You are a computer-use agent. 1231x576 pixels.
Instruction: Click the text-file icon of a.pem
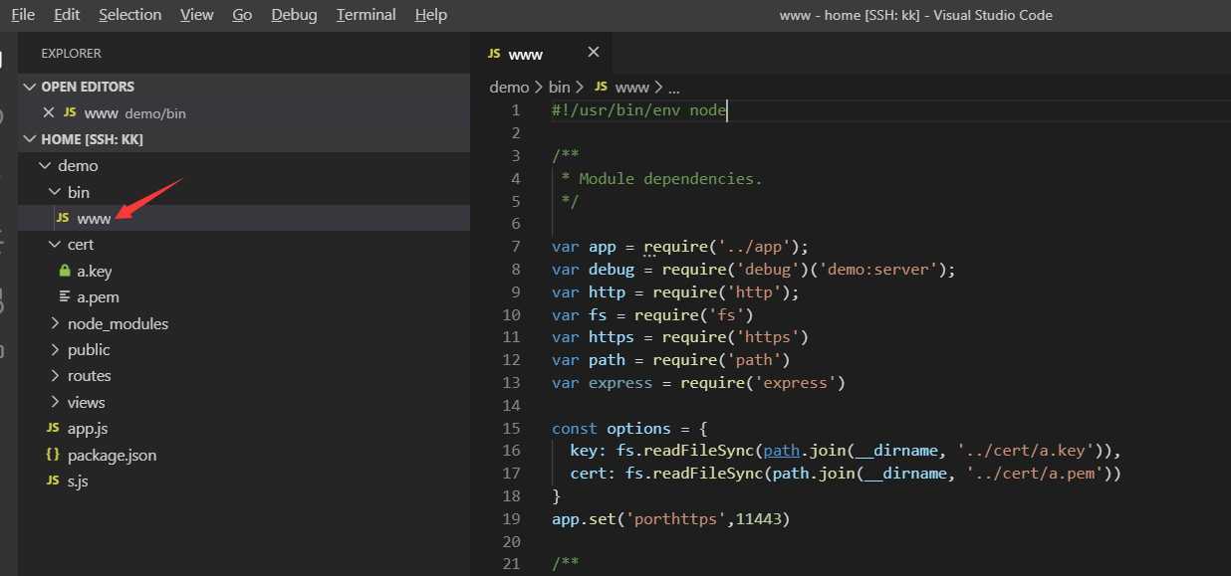click(65, 296)
